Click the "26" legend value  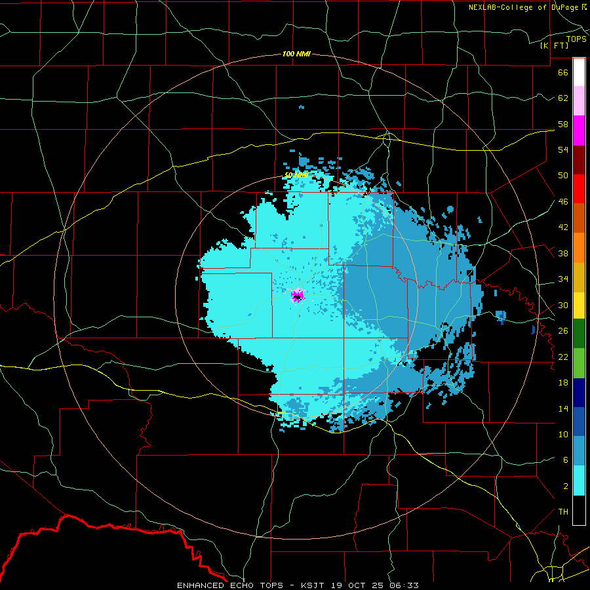pyautogui.click(x=563, y=331)
